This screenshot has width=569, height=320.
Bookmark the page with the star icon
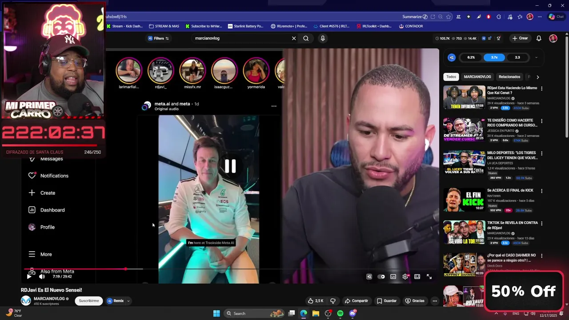[x=448, y=17]
